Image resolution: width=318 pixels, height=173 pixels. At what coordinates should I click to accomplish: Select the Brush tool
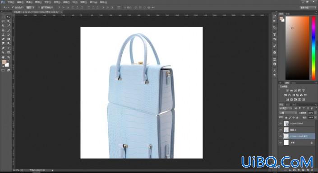[x=9, y=30]
